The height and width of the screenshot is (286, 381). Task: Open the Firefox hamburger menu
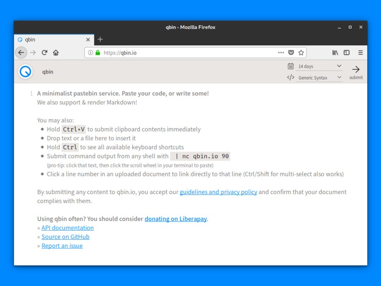click(361, 52)
